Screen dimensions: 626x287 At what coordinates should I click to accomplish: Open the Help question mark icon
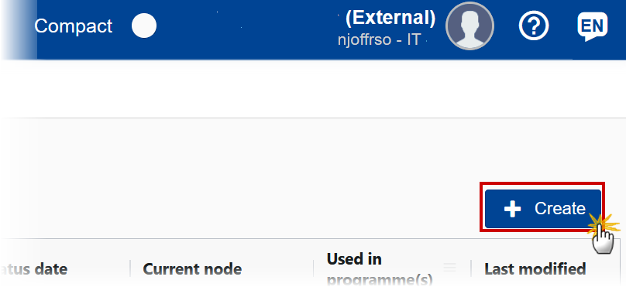(534, 26)
